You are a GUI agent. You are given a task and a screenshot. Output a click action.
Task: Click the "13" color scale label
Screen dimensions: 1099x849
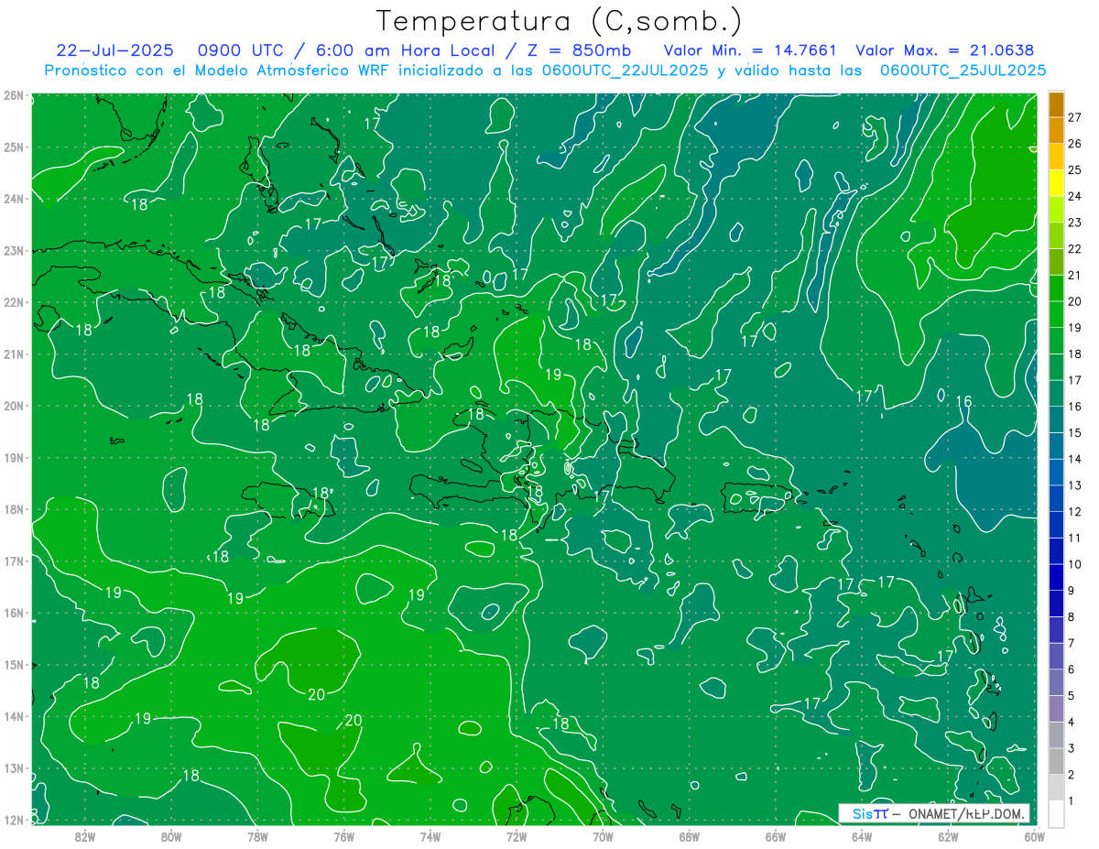point(1075,485)
